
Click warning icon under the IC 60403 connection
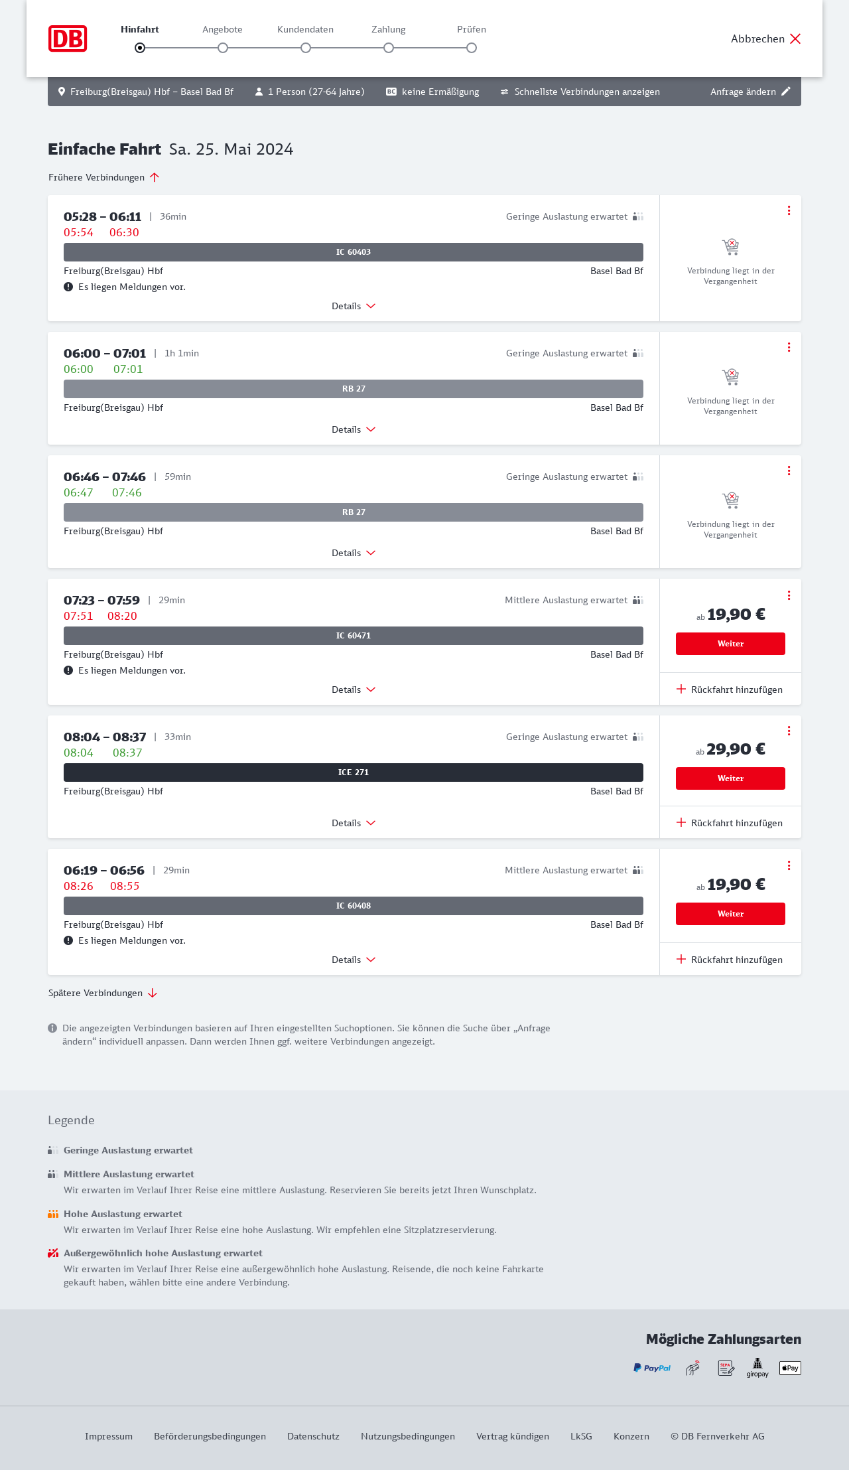68,287
